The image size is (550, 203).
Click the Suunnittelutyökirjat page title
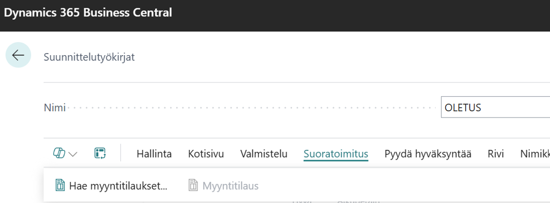pyautogui.click(x=89, y=57)
